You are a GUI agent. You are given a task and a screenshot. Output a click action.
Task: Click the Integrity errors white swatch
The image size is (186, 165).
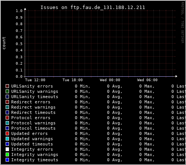[x=7, y=149]
